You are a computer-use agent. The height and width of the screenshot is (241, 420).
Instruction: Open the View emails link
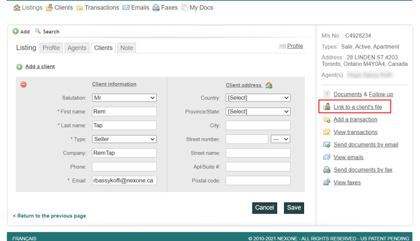point(348,158)
